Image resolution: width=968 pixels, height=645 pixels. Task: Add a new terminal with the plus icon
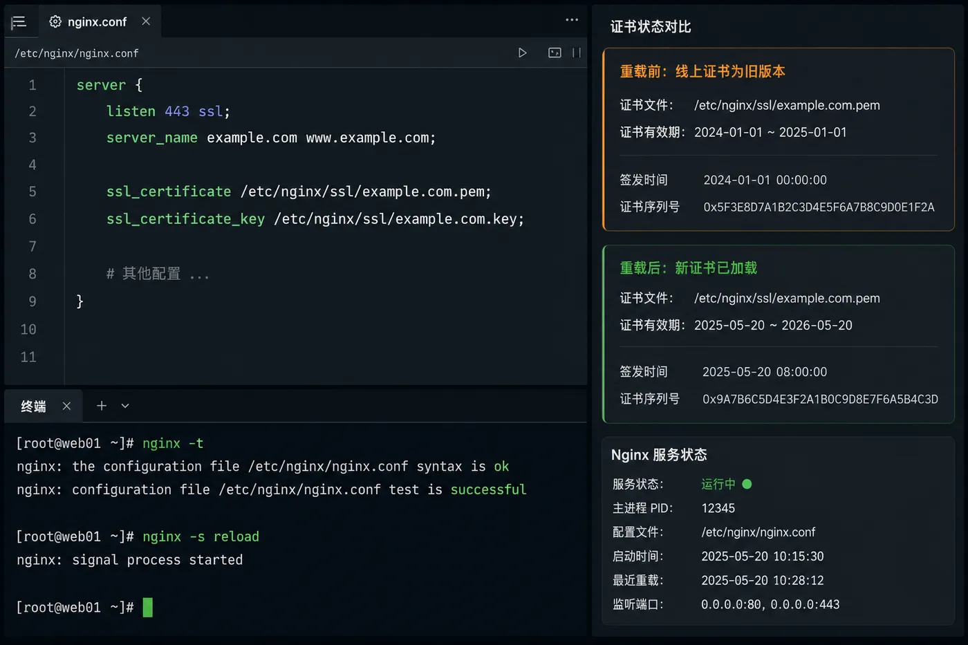tap(102, 406)
